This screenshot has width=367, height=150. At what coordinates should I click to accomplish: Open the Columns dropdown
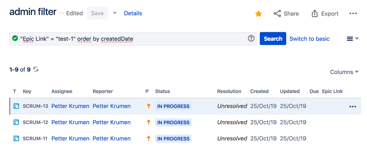click(x=344, y=72)
